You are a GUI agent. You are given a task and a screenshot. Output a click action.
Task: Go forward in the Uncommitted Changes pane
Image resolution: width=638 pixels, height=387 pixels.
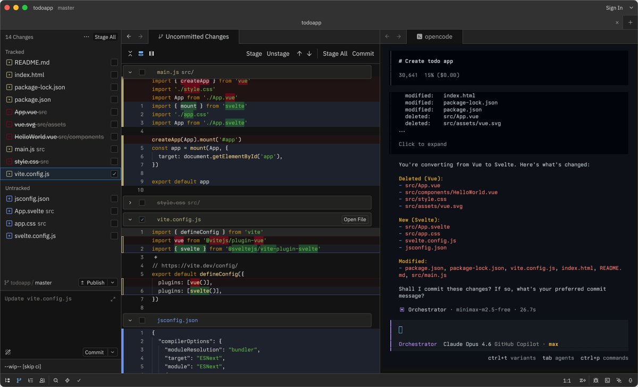coord(140,37)
